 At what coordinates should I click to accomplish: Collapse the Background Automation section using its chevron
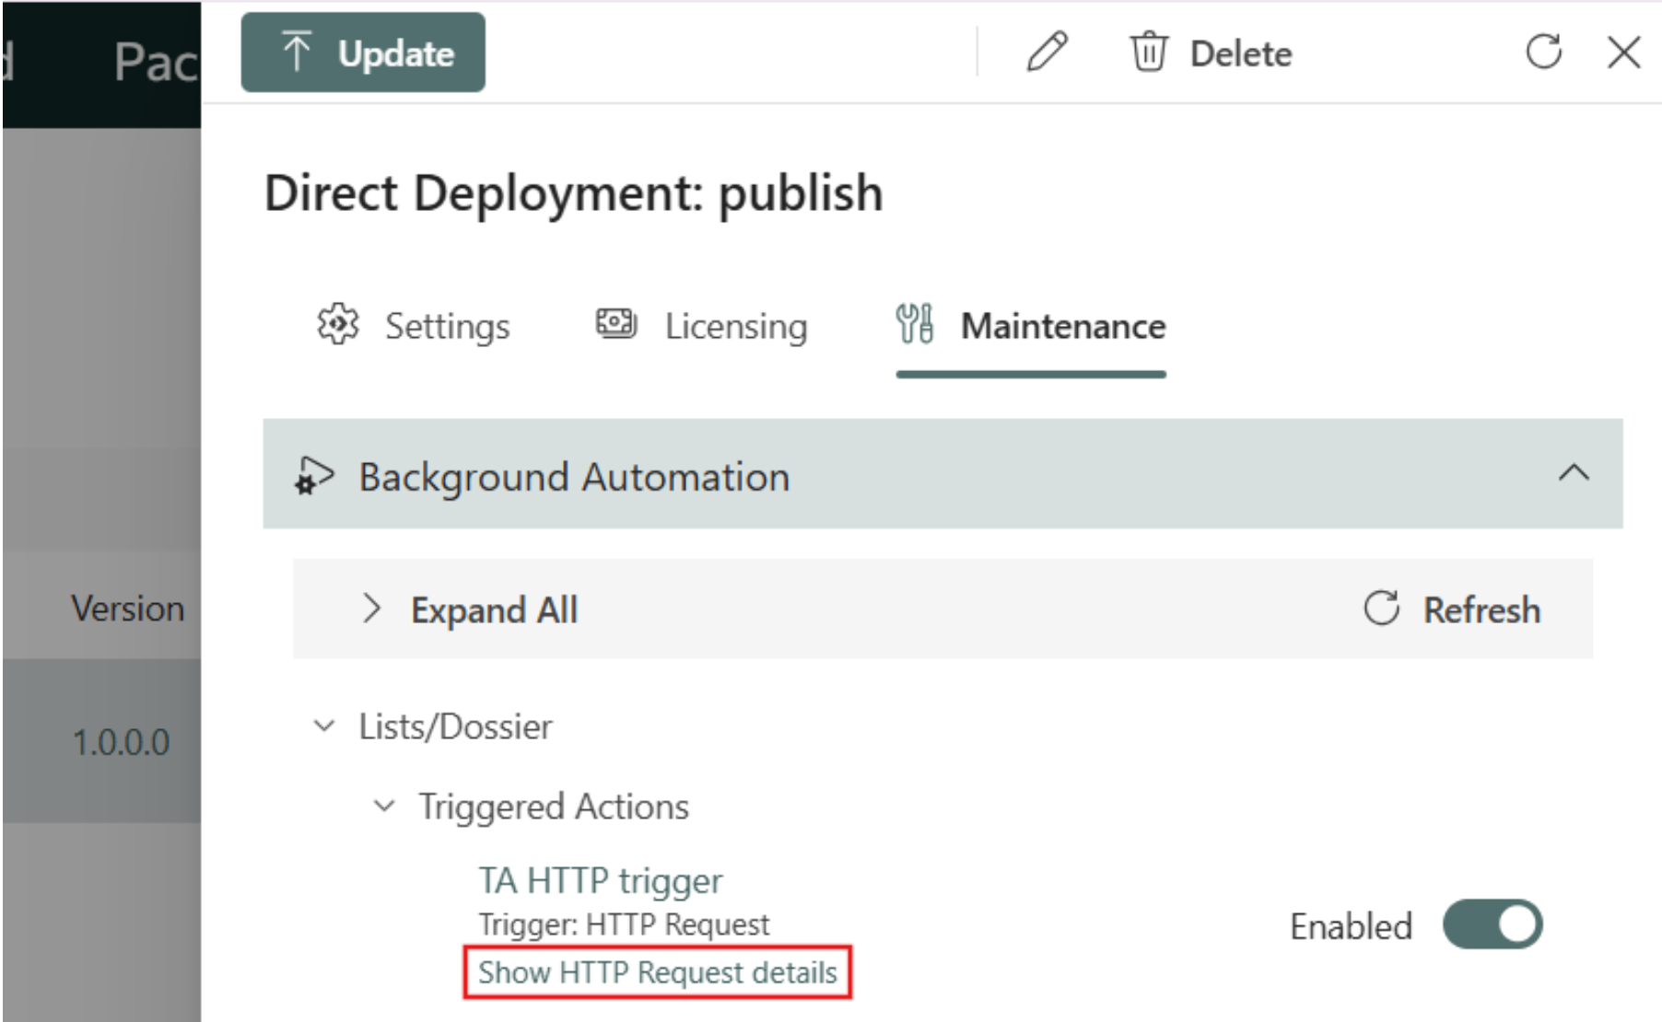[x=1574, y=474]
